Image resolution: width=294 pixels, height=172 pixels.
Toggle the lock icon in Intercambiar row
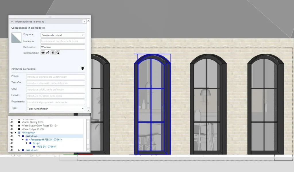point(48,53)
